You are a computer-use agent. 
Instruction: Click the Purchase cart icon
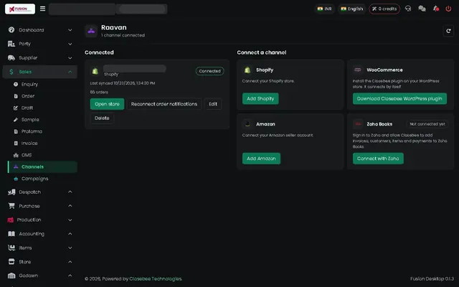[x=11, y=206]
